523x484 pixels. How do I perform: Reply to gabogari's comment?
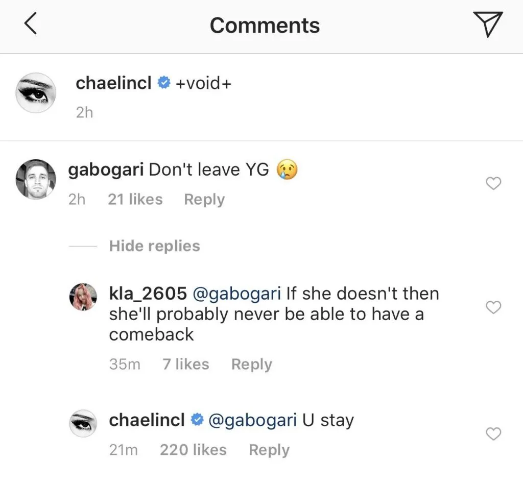click(204, 199)
